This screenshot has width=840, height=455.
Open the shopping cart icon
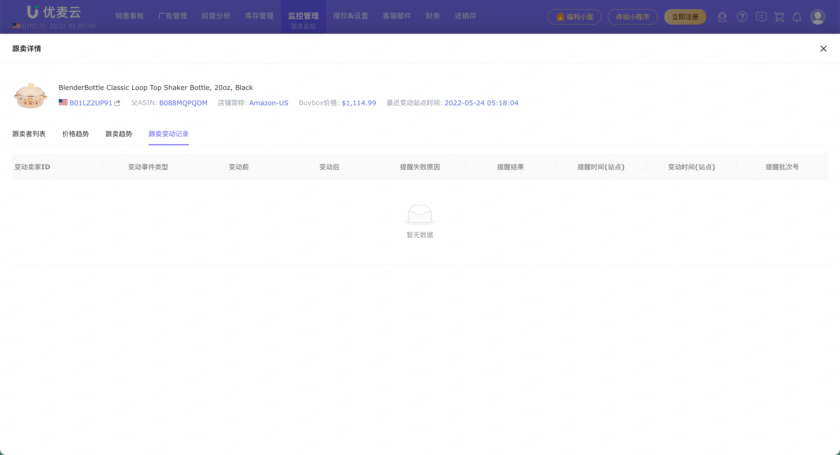click(x=779, y=17)
